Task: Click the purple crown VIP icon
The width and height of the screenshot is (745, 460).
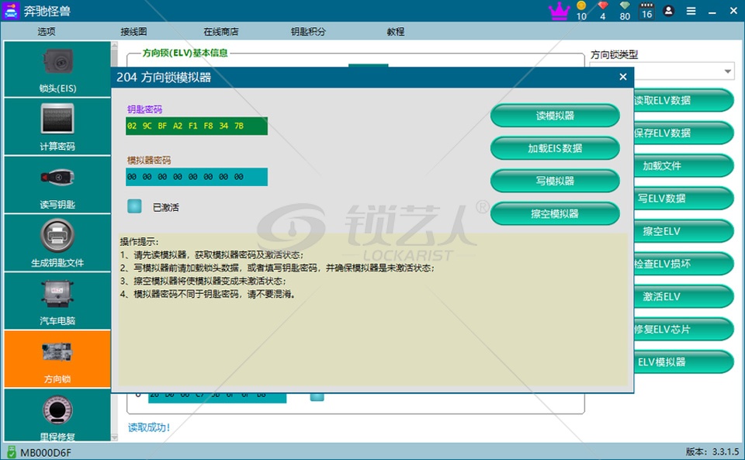Action: (560, 10)
